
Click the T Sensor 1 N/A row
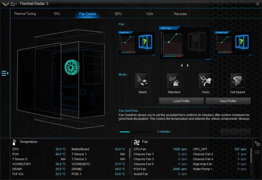coord(98,154)
